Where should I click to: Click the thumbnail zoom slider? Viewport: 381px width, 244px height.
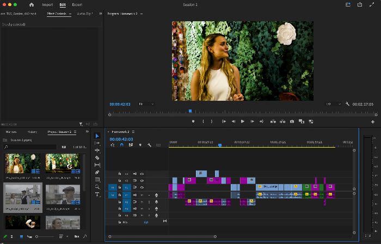click(45, 236)
